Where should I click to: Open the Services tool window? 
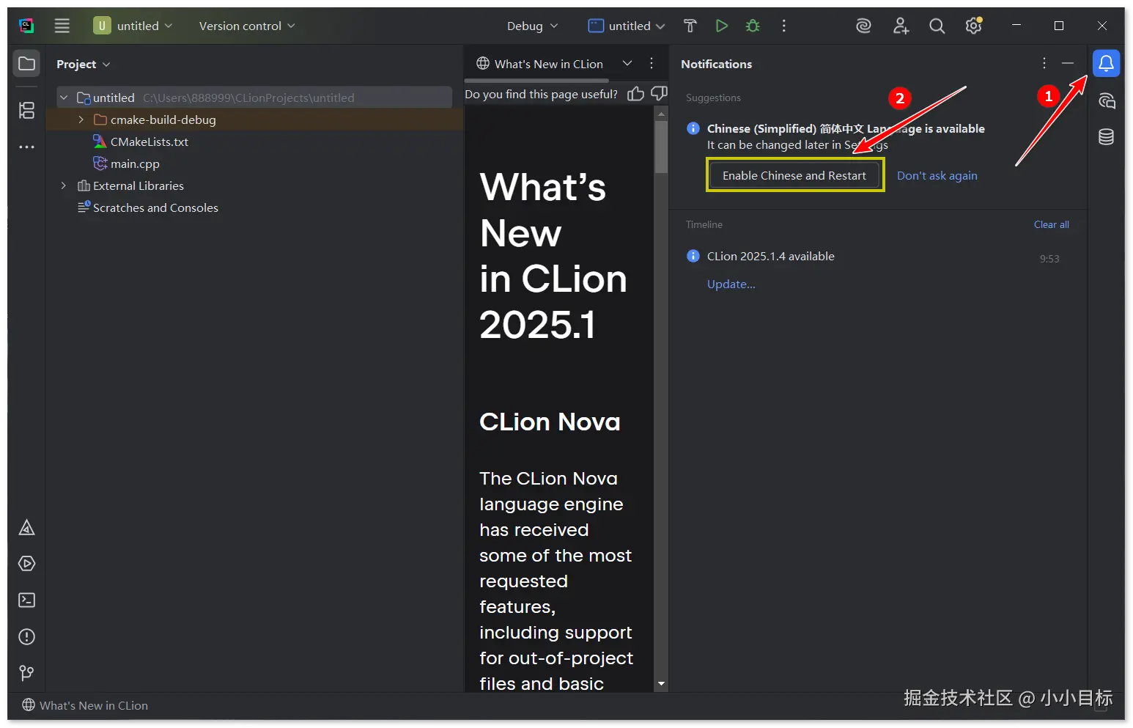tap(26, 564)
